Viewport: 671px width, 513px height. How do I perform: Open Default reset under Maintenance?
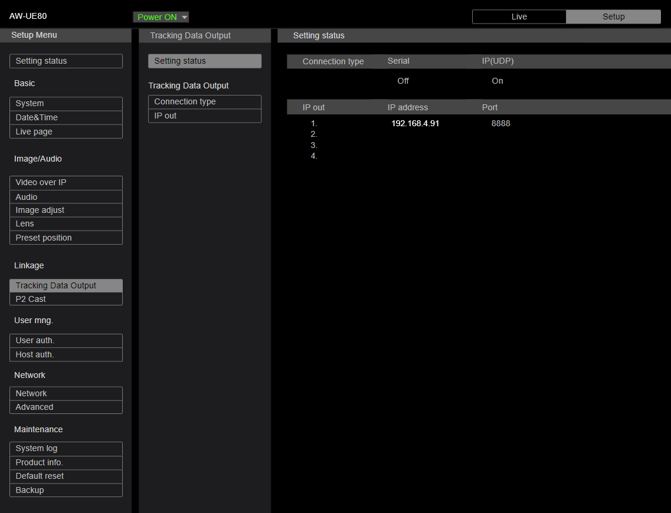[x=66, y=476]
